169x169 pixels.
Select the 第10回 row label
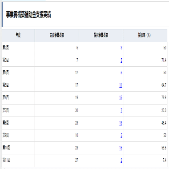click(6, 148)
